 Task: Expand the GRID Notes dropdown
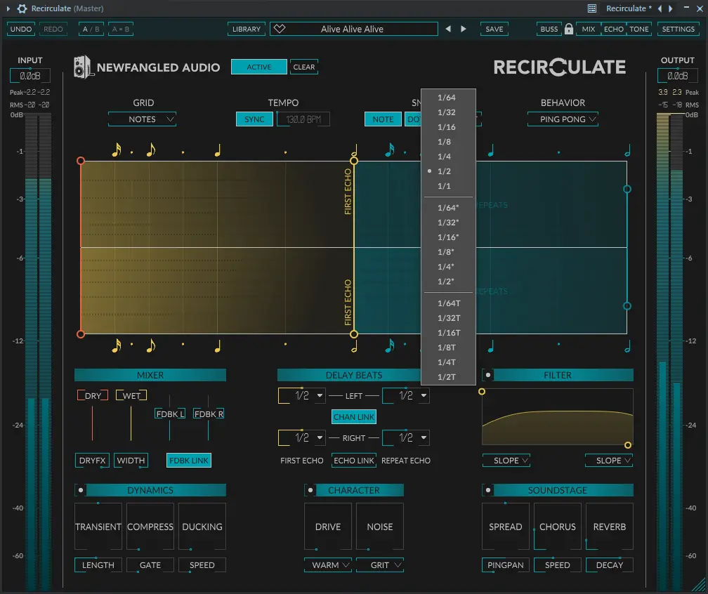[x=142, y=119]
